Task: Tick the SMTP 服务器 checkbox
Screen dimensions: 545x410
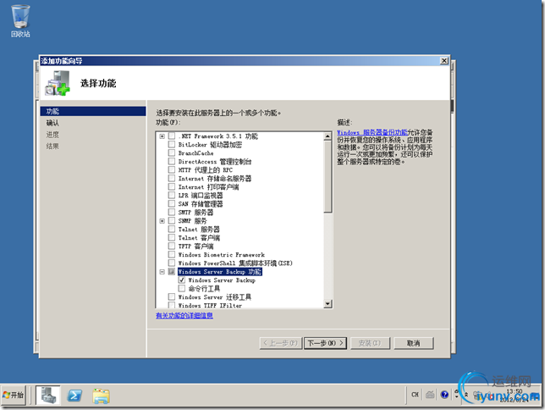Action: [171, 212]
